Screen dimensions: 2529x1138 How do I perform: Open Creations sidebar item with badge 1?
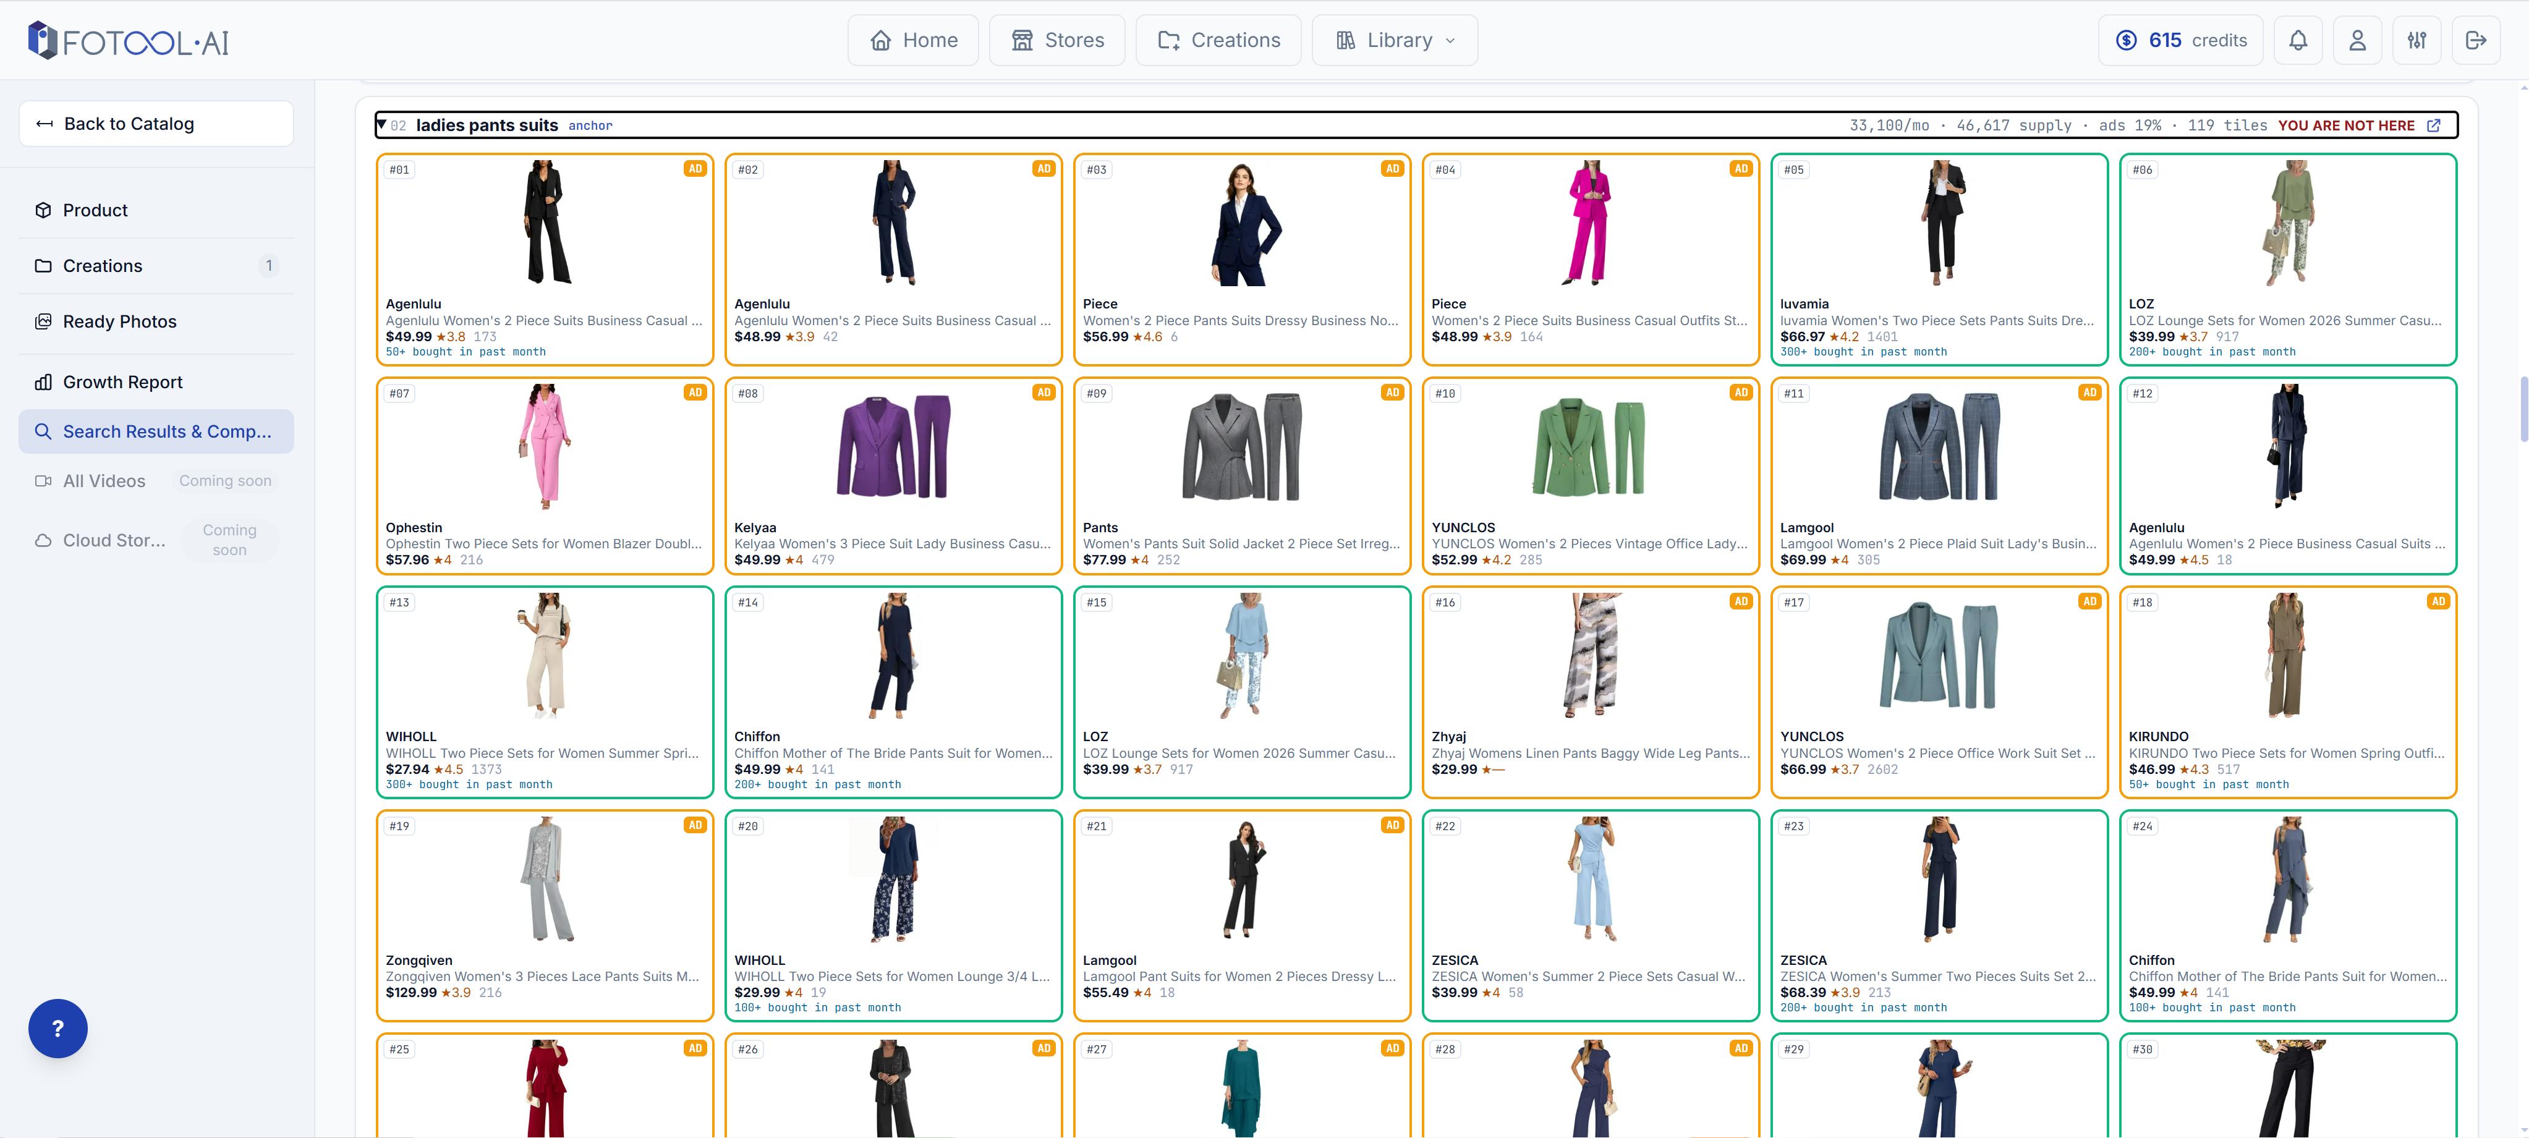[x=156, y=266]
